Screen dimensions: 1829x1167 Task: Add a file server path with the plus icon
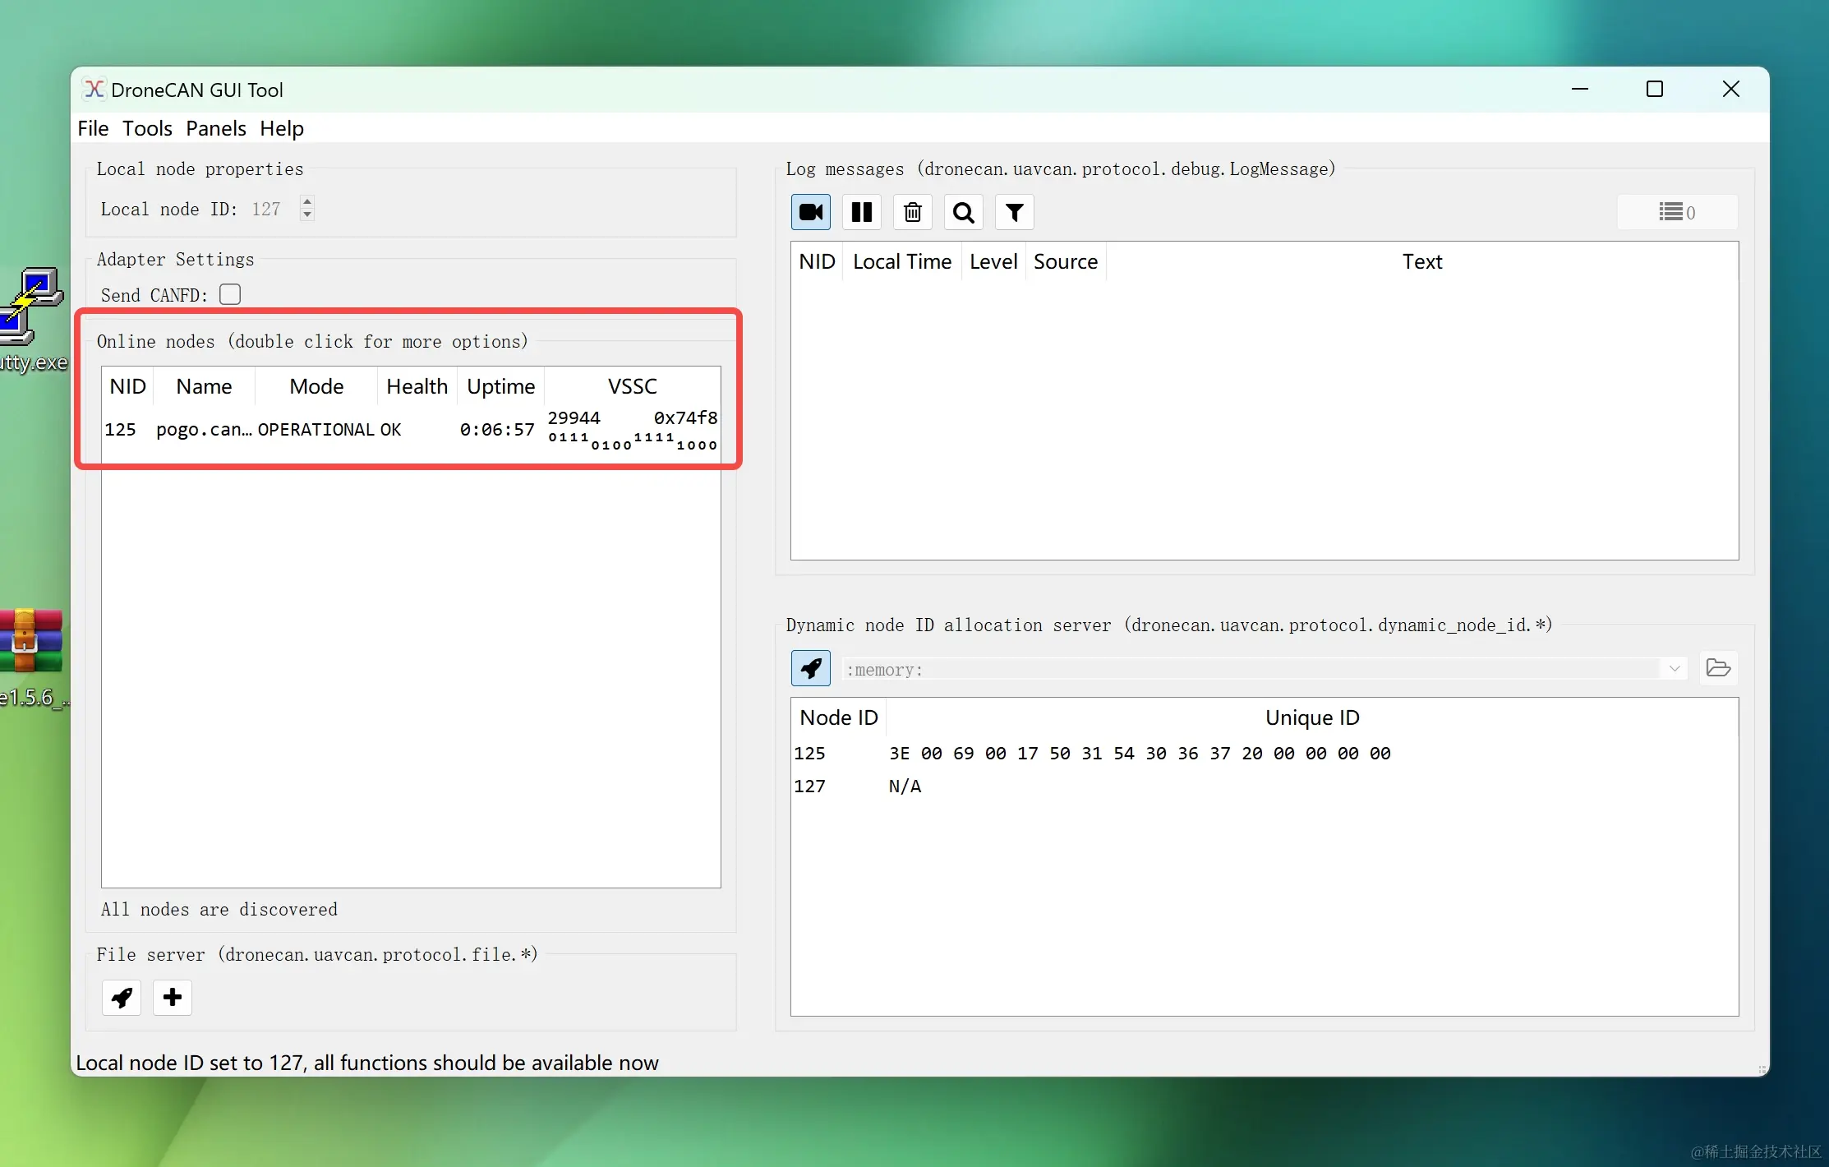pos(173,997)
